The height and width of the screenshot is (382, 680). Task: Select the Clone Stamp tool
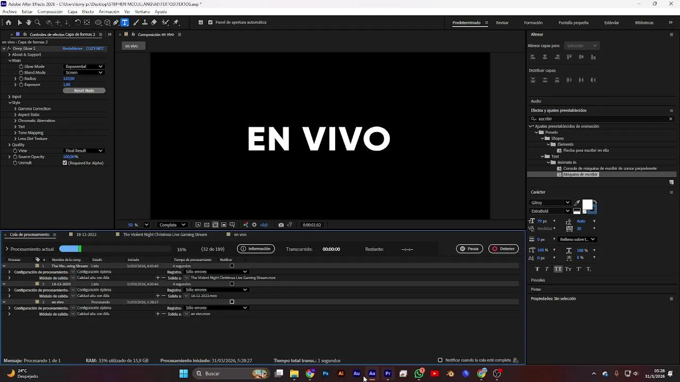point(145,23)
